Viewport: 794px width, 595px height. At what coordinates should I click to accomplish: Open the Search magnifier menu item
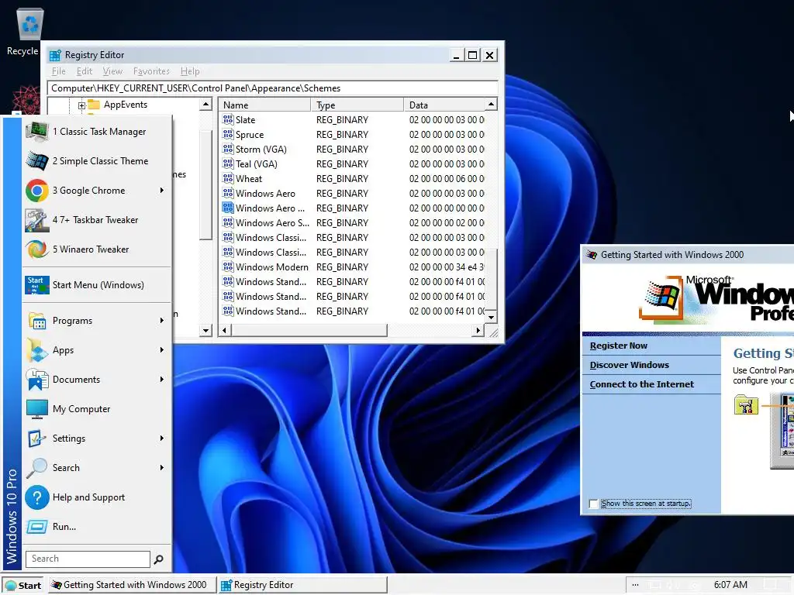[37, 467]
